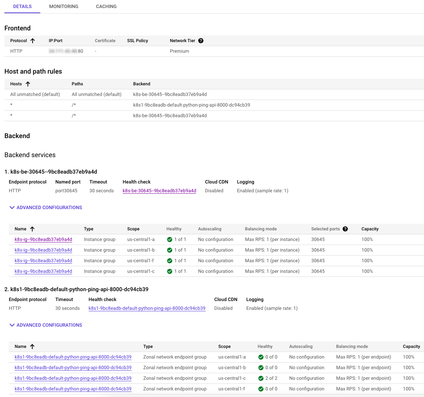Click healthy checkmark for us-central1-a instance group

[x=170, y=240]
